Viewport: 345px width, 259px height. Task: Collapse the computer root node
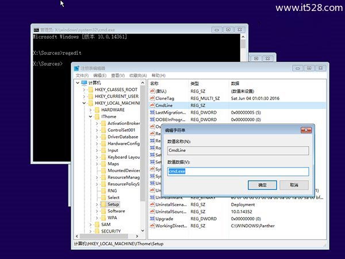click(78, 83)
